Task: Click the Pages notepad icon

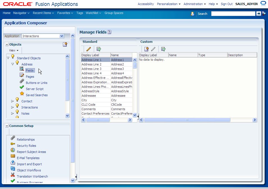Action: pyautogui.click(x=22, y=75)
